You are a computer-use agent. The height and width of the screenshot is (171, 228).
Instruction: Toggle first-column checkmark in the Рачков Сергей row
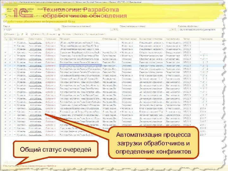coord(5,53)
